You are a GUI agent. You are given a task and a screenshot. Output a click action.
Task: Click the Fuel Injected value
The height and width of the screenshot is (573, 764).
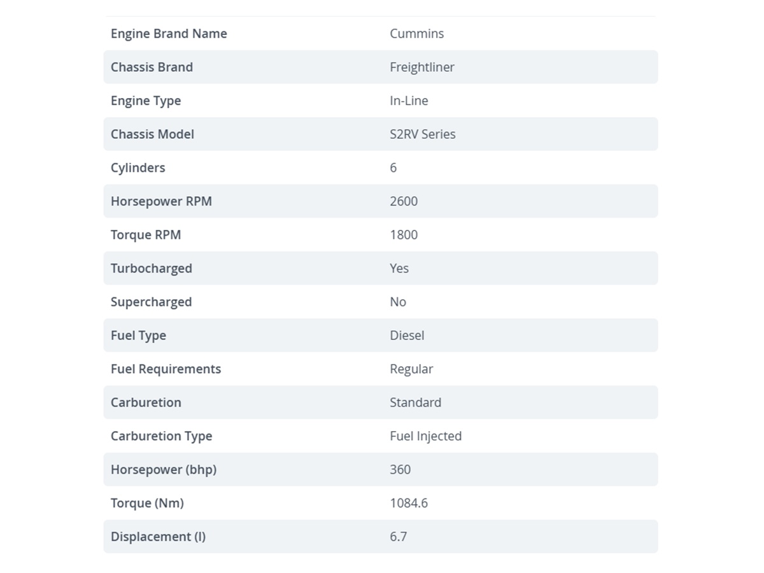[x=425, y=436]
